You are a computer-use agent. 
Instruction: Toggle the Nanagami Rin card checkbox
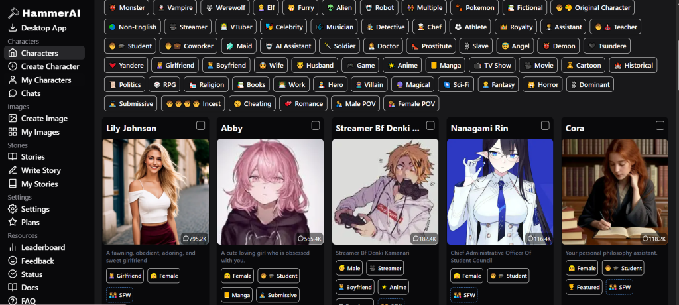tap(545, 125)
